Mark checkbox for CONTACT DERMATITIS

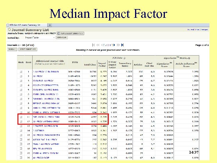(x=21, y=85)
